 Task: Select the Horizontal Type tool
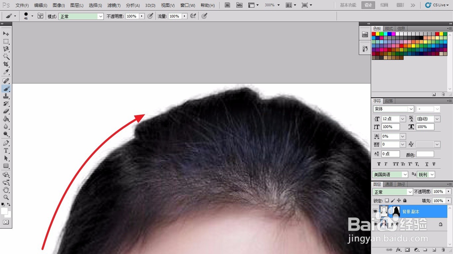6,151
